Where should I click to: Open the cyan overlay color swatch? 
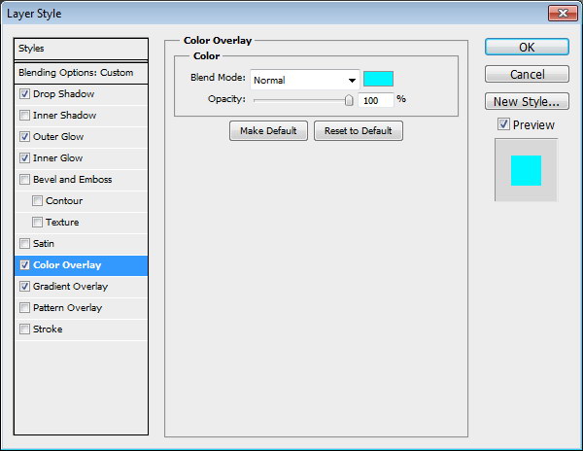pyautogui.click(x=378, y=80)
